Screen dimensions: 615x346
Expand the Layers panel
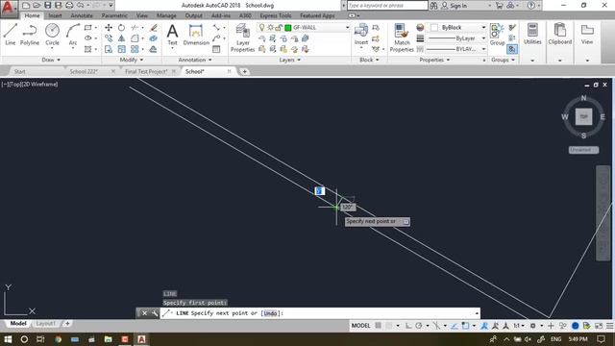(290, 60)
